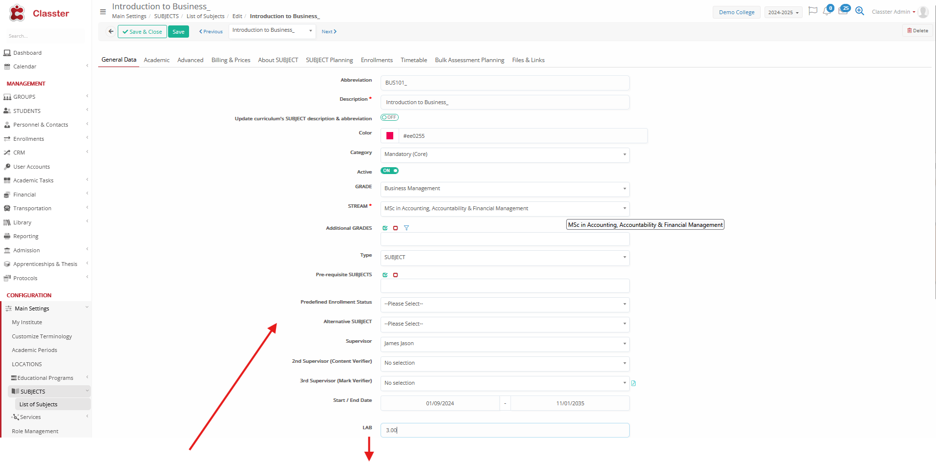Click the document icon beside 3rd Supervisor

[x=634, y=383]
